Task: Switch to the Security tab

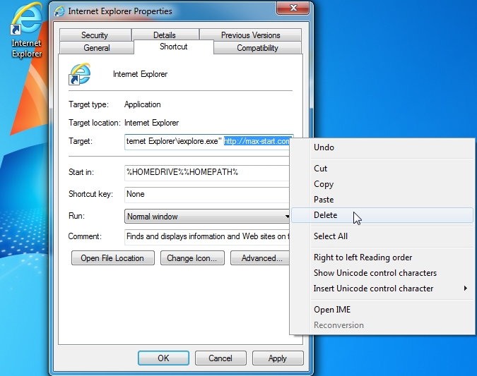Action: [95, 35]
